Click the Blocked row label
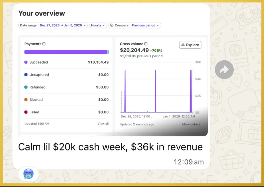Screen dimensions: 264x187 (x=36, y=100)
